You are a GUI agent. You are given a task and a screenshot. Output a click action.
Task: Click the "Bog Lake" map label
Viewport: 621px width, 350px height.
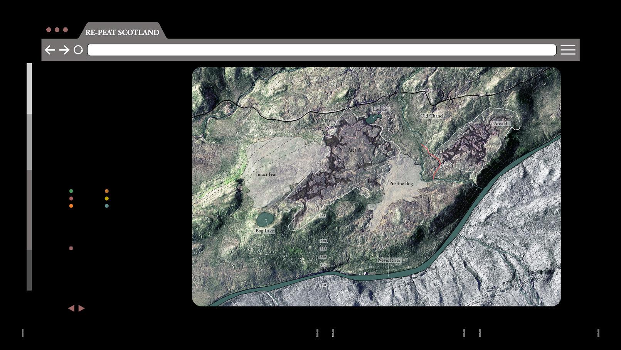coord(265,231)
